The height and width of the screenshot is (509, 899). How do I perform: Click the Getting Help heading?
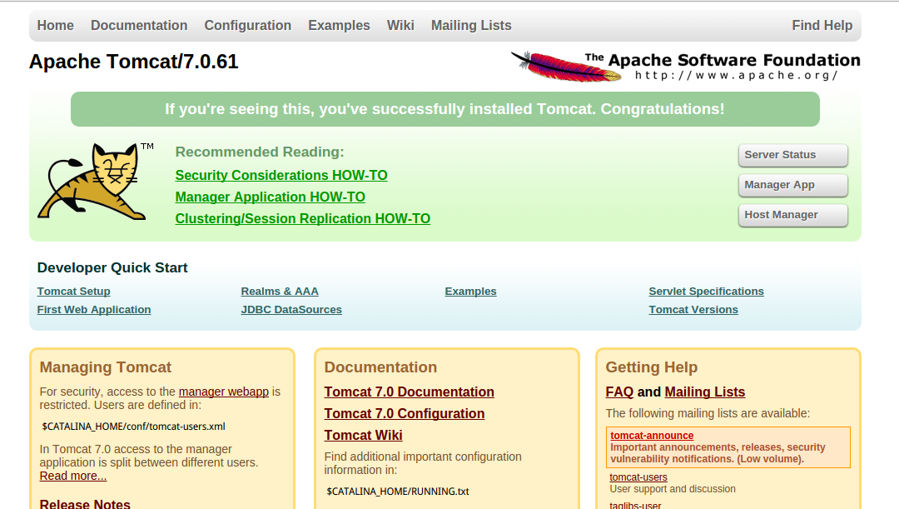point(652,367)
